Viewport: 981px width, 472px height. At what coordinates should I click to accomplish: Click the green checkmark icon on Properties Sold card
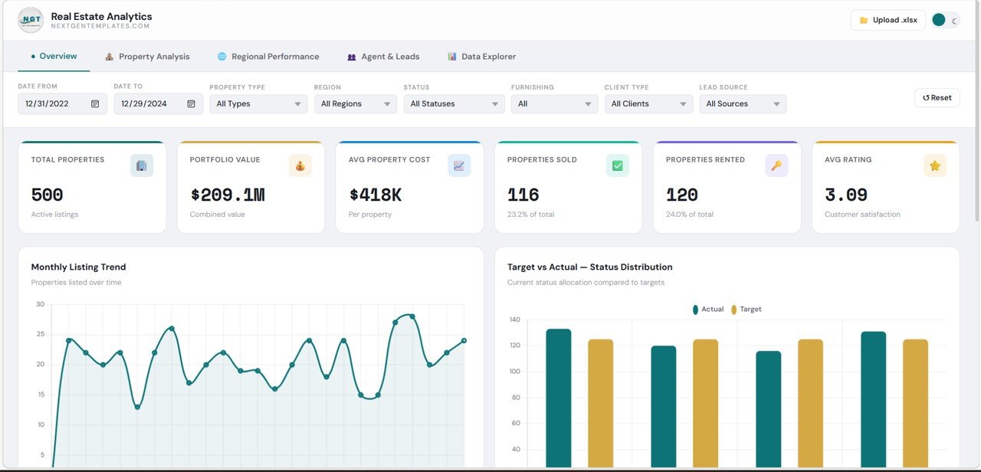617,165
